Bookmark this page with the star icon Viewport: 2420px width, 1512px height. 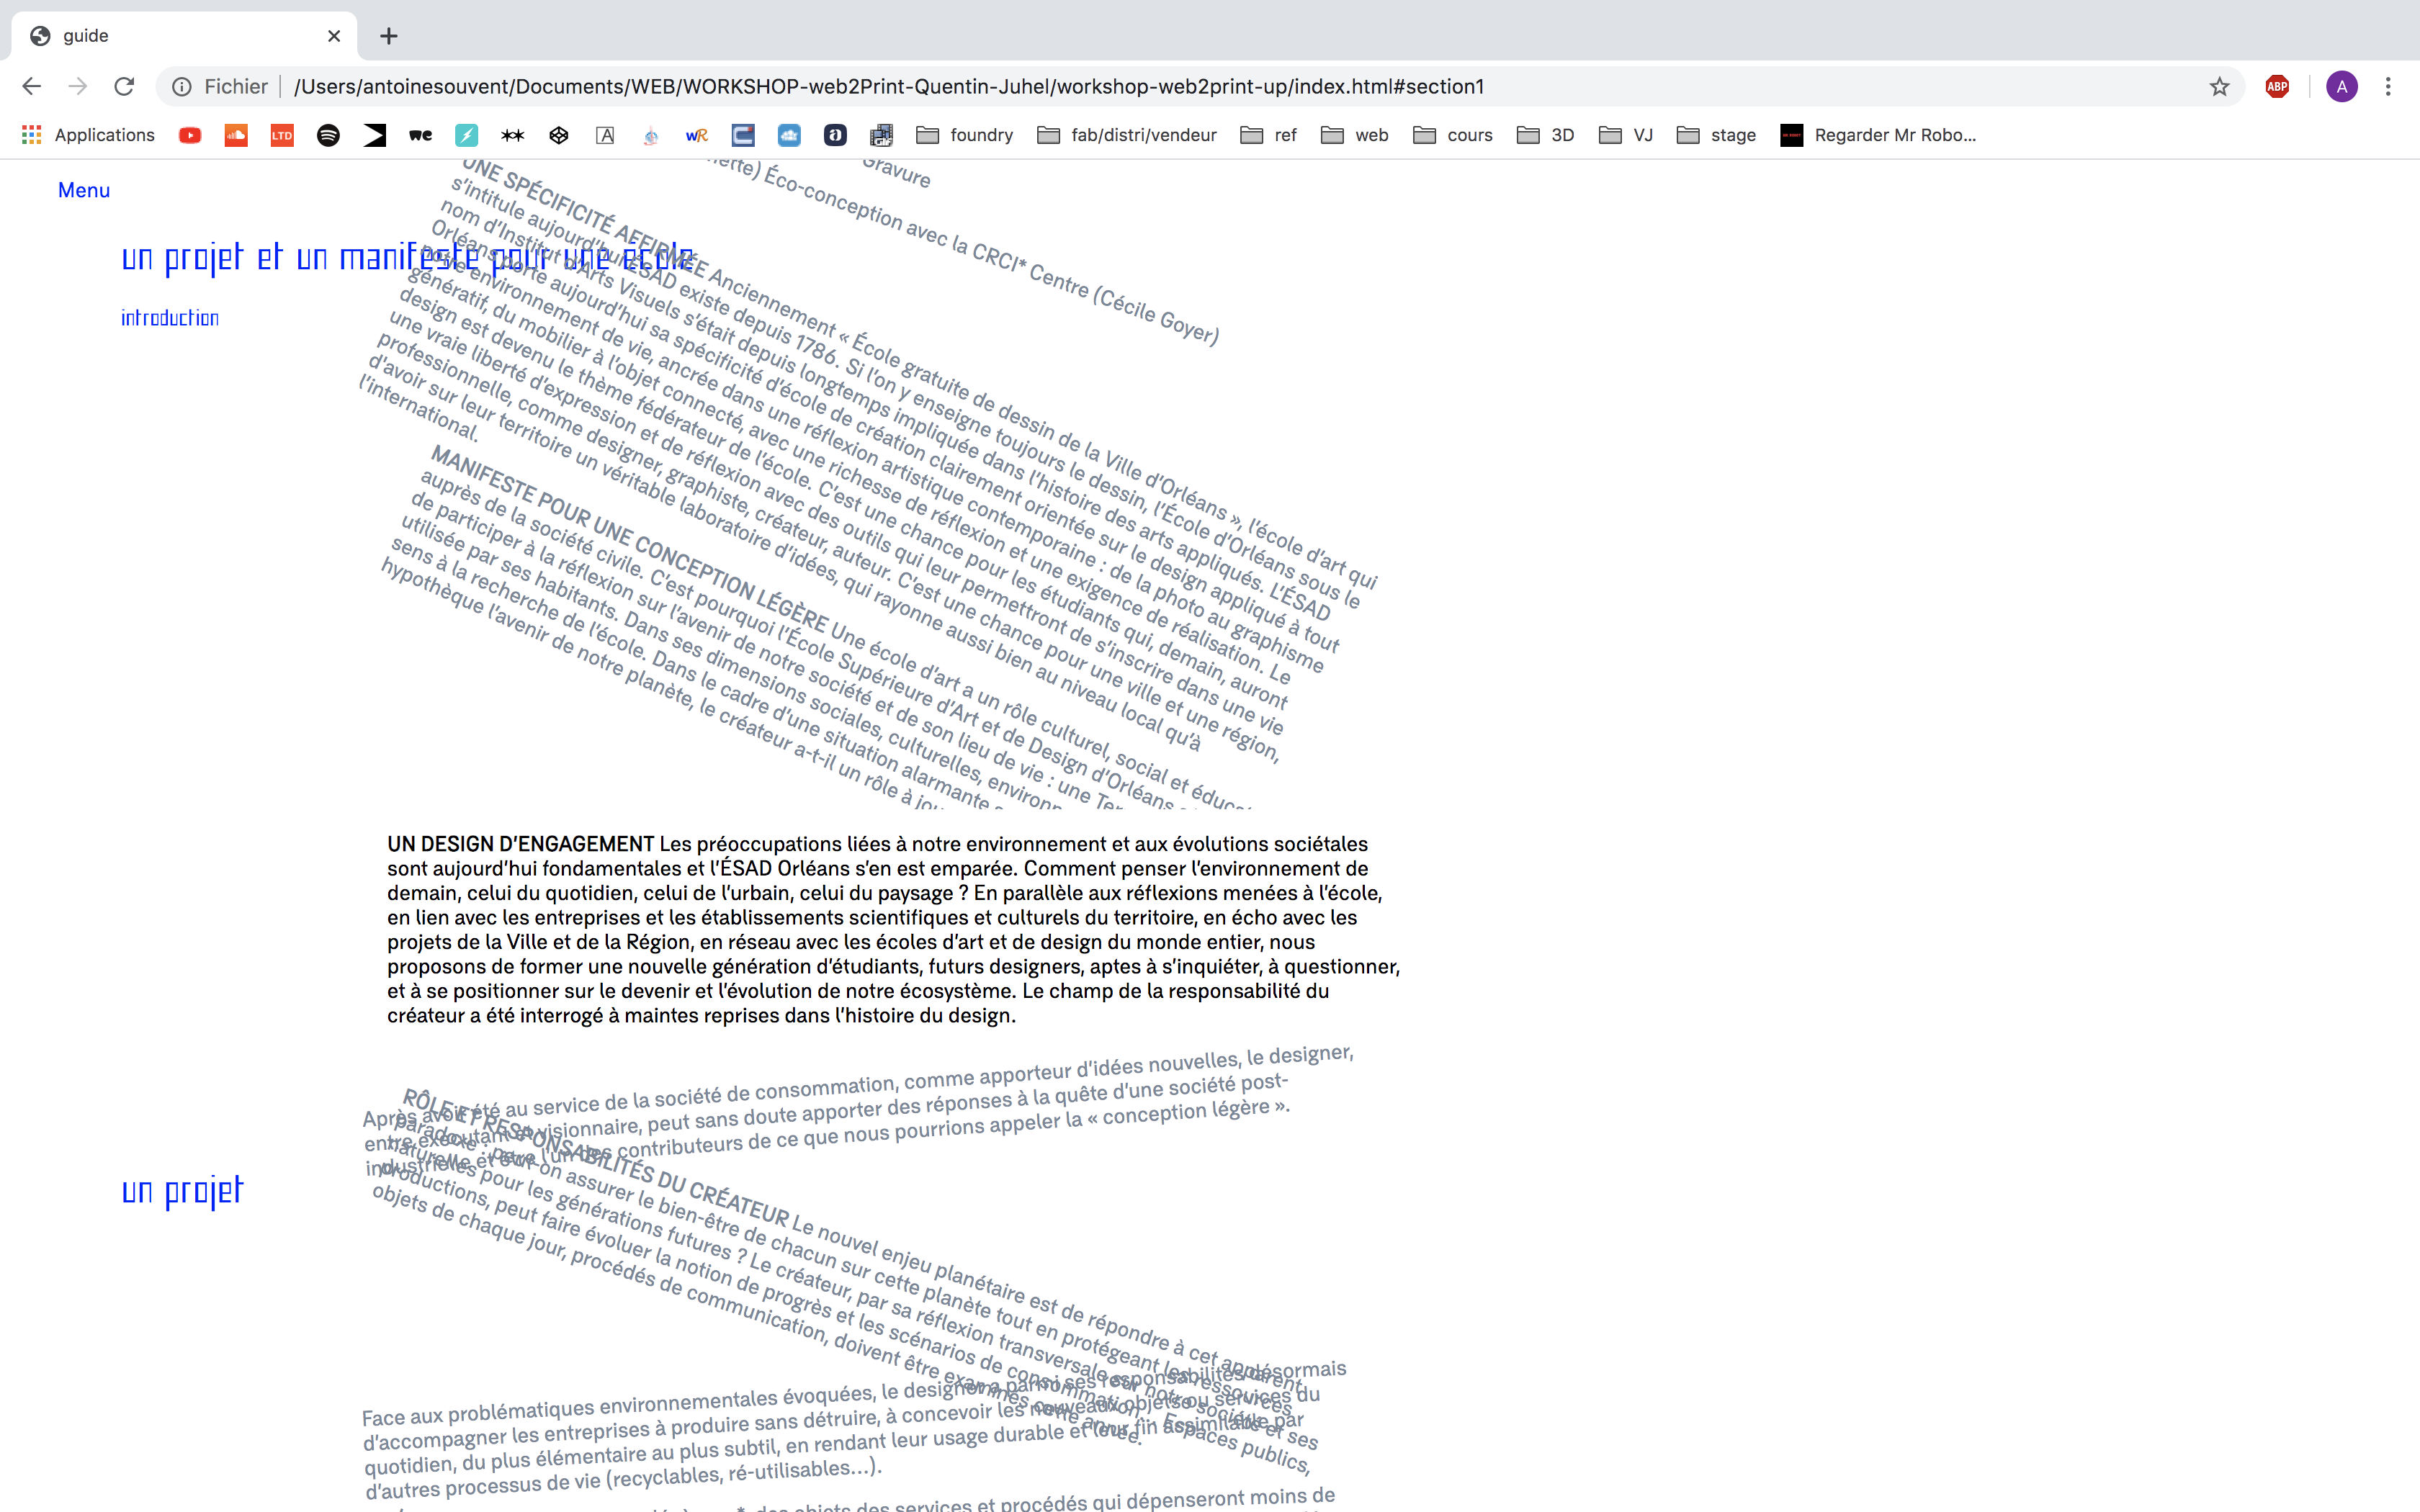point(2219,87)
